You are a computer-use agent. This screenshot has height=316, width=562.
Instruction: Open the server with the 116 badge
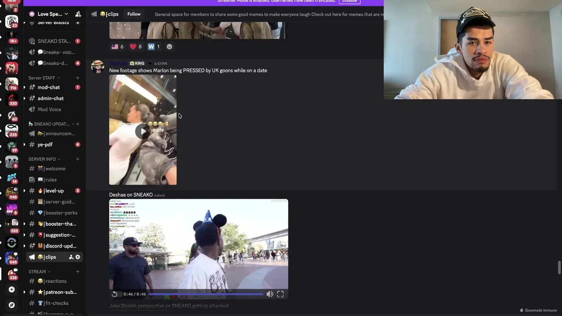click(12, 83)
